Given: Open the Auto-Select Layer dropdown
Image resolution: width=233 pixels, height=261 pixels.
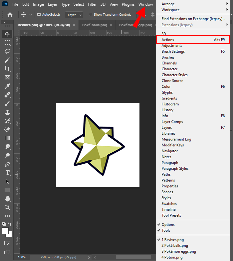Looking at the screenshot, I should [74, 15].
